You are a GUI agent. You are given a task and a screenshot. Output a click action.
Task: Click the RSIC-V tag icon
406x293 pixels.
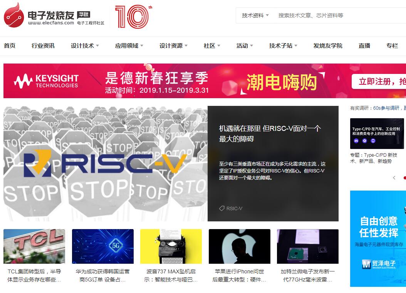coord(221,208)
